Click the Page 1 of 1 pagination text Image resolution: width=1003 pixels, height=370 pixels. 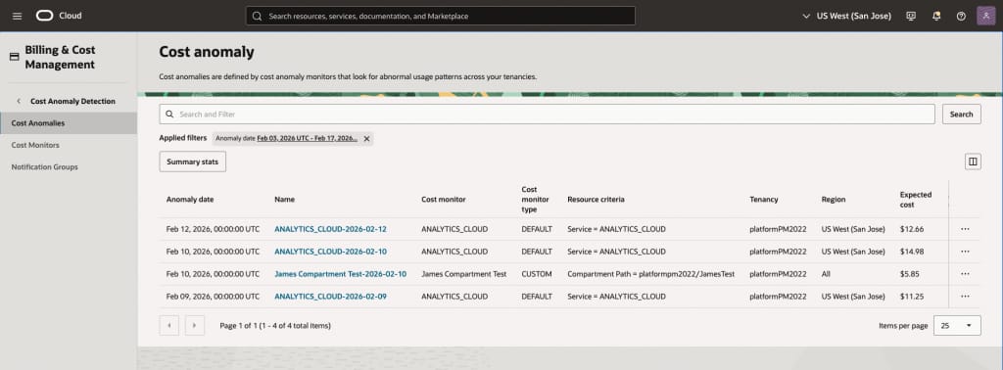point(275,325)
